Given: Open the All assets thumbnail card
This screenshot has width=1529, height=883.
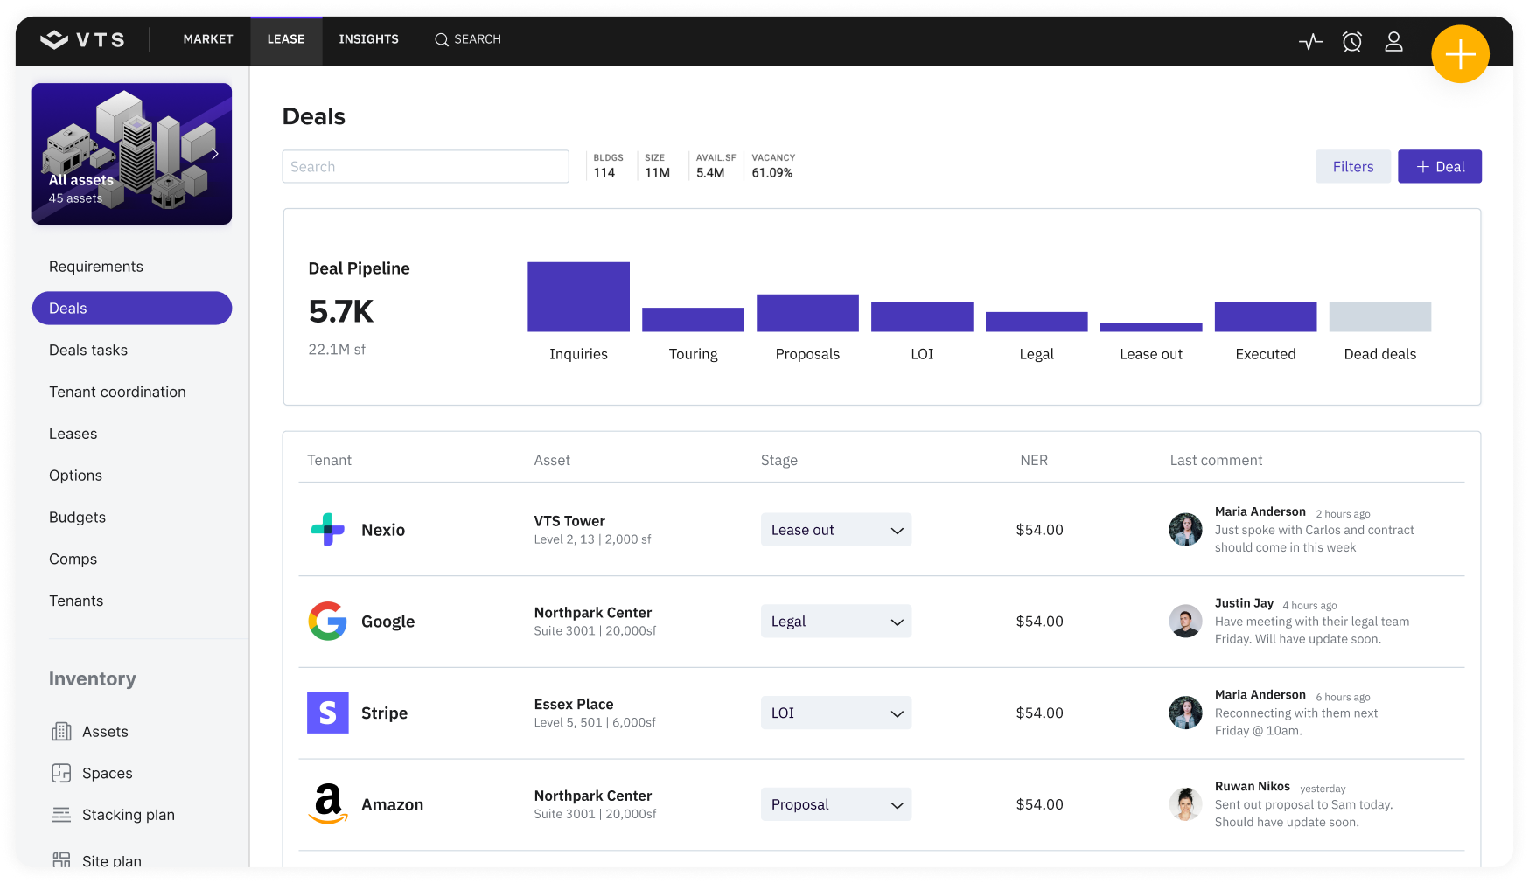Looking at the screenshot, I should point(132,154).
